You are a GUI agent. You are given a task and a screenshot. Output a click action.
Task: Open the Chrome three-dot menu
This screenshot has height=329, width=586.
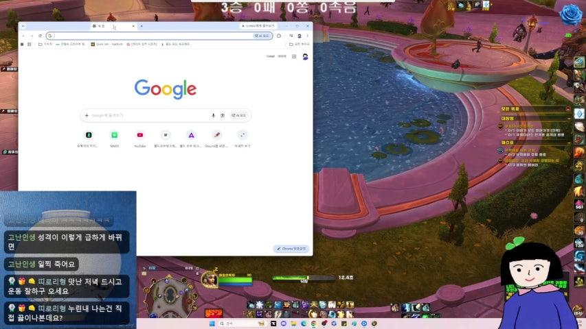click(308, 36)
